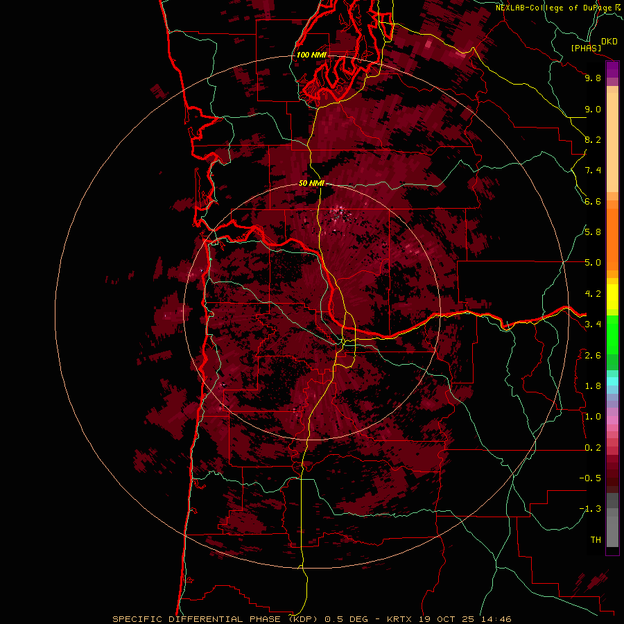
Task: Pick the purple top band of the color bar
Action: [612, 69]
